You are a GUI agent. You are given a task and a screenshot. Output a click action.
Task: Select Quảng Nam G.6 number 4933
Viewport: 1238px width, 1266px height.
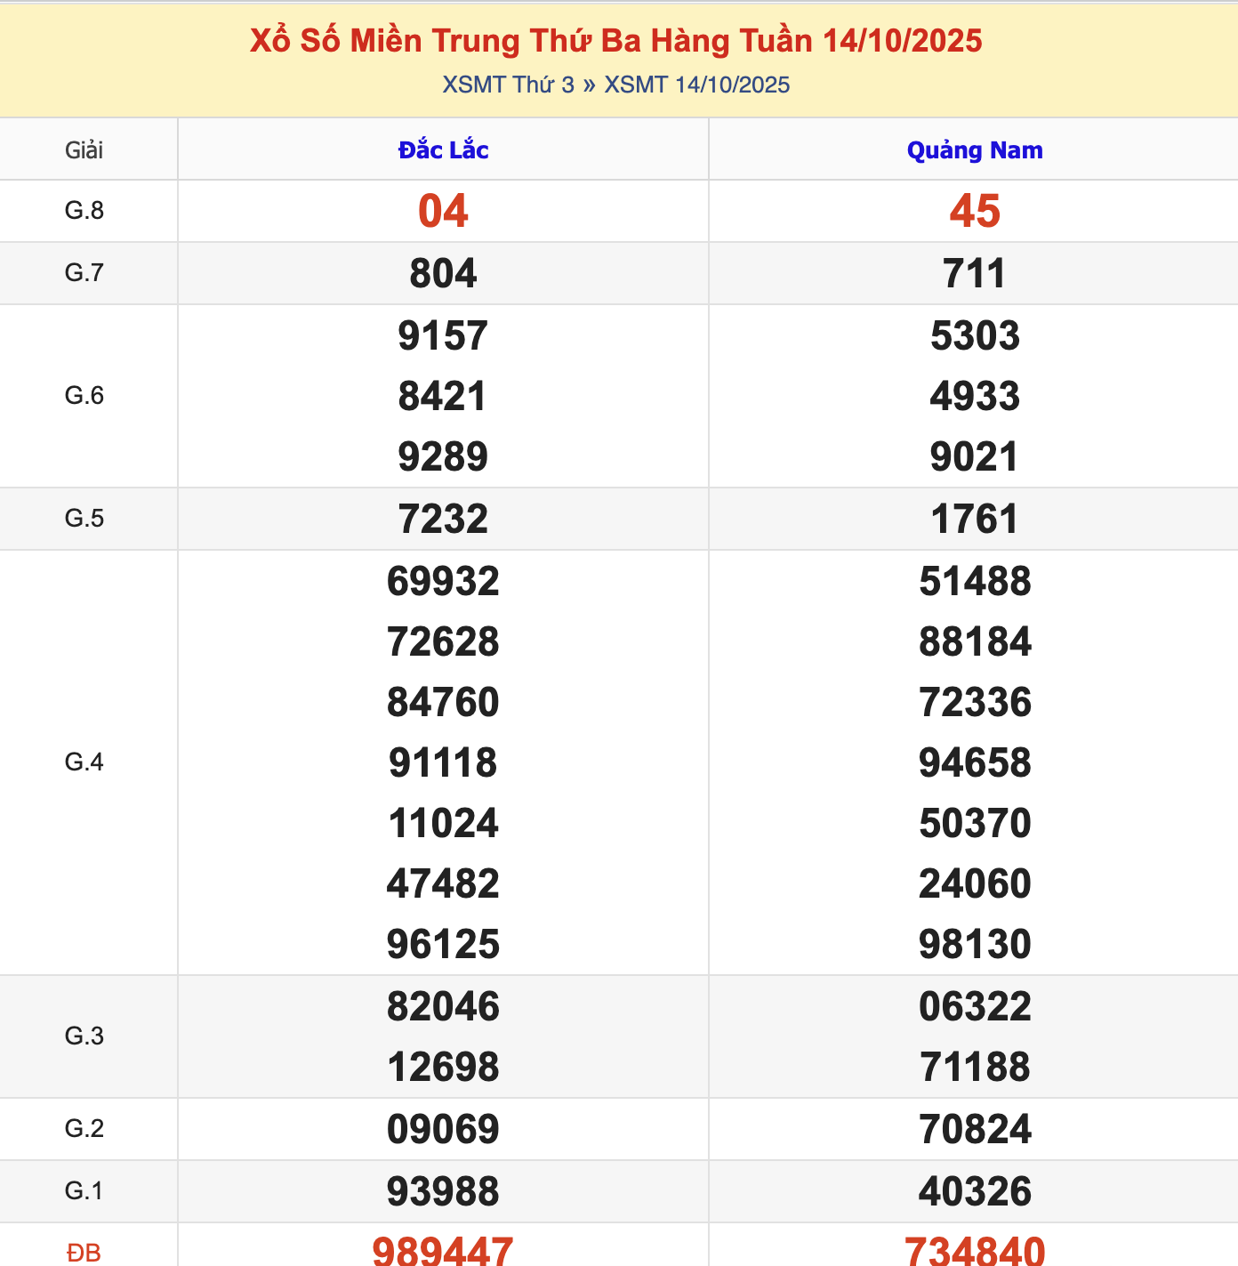click(x=974, y=397)
